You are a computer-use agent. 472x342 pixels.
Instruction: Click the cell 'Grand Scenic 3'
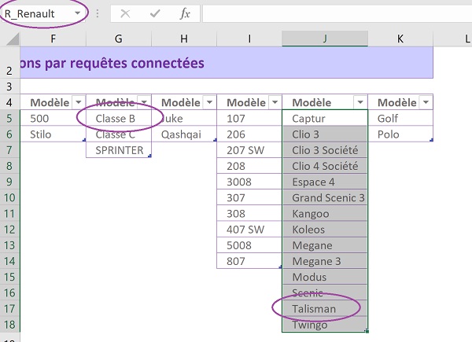point(325,197)
